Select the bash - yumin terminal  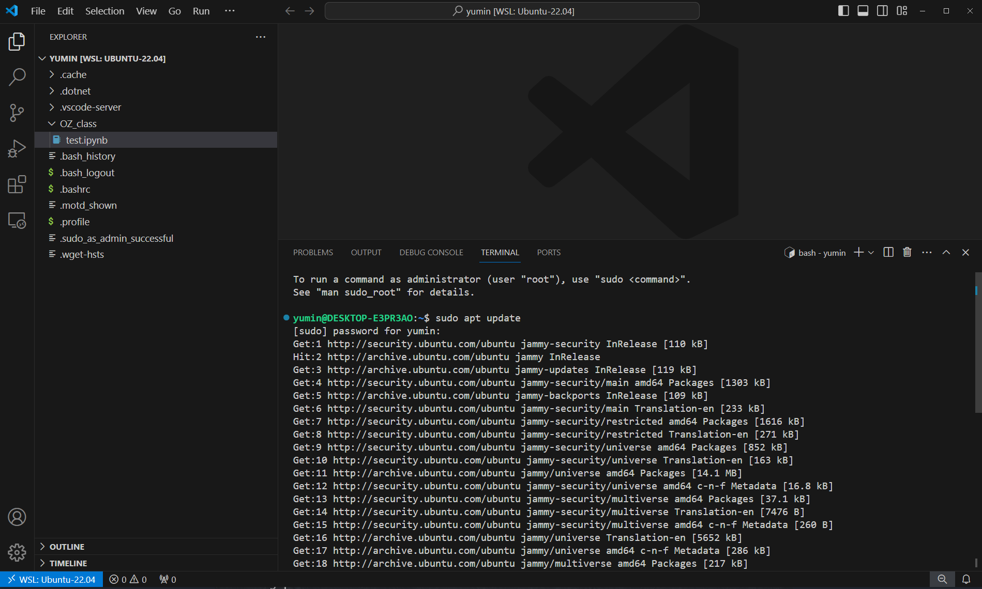click(815, 253)
